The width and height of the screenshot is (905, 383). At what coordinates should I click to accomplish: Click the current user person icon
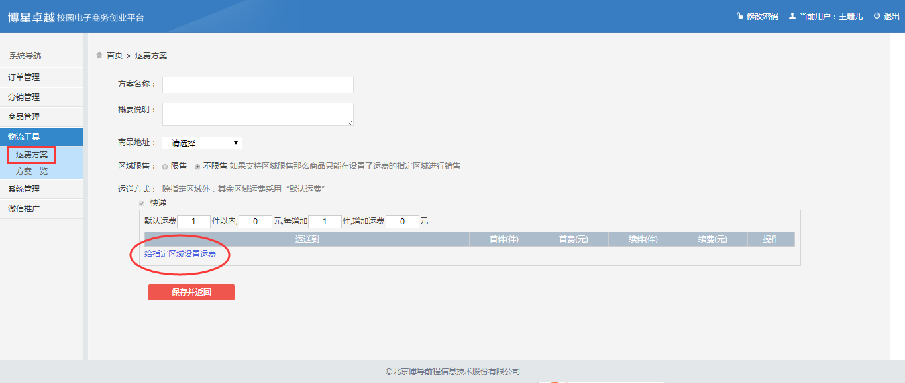[x=792, y=16]
